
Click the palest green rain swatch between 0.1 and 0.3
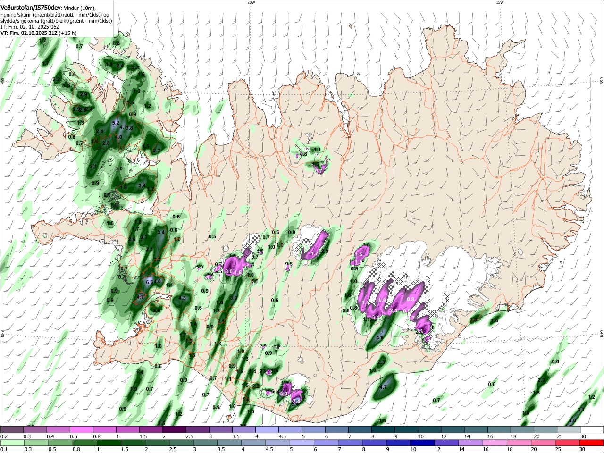(x=12, y=443)
